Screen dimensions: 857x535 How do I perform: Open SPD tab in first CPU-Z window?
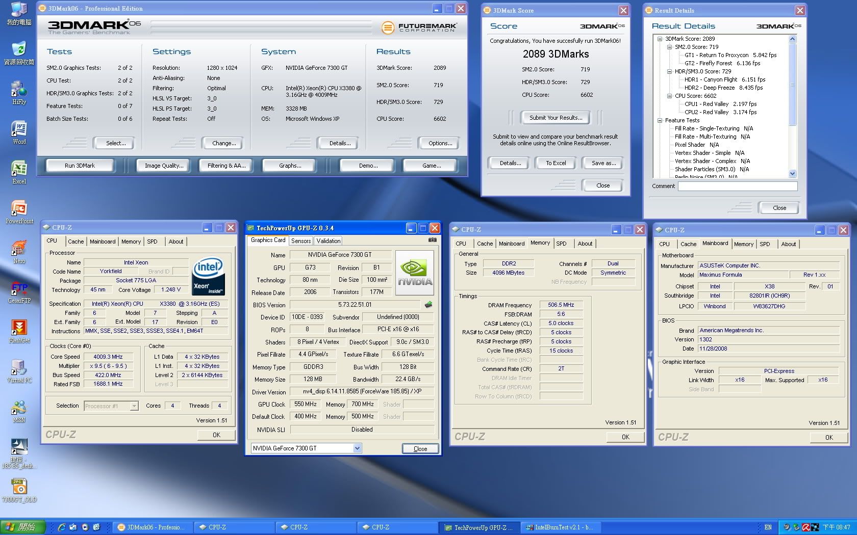[x=152, y=242]
